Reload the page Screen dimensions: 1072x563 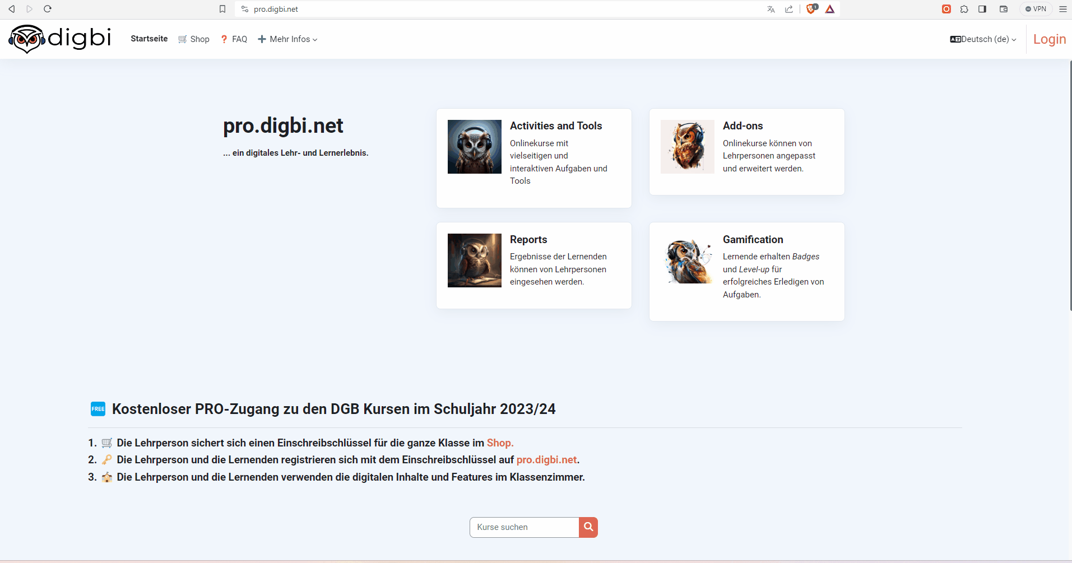coord(48,9)
